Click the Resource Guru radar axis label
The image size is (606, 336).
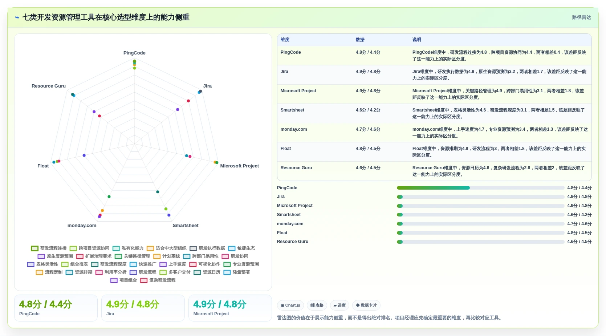49,86
